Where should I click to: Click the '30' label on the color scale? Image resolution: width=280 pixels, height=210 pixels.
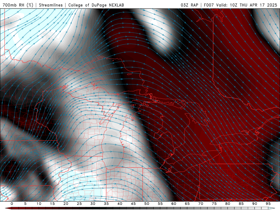[93, 204]
